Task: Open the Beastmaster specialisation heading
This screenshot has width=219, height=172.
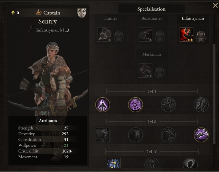Action: point(152,18)
